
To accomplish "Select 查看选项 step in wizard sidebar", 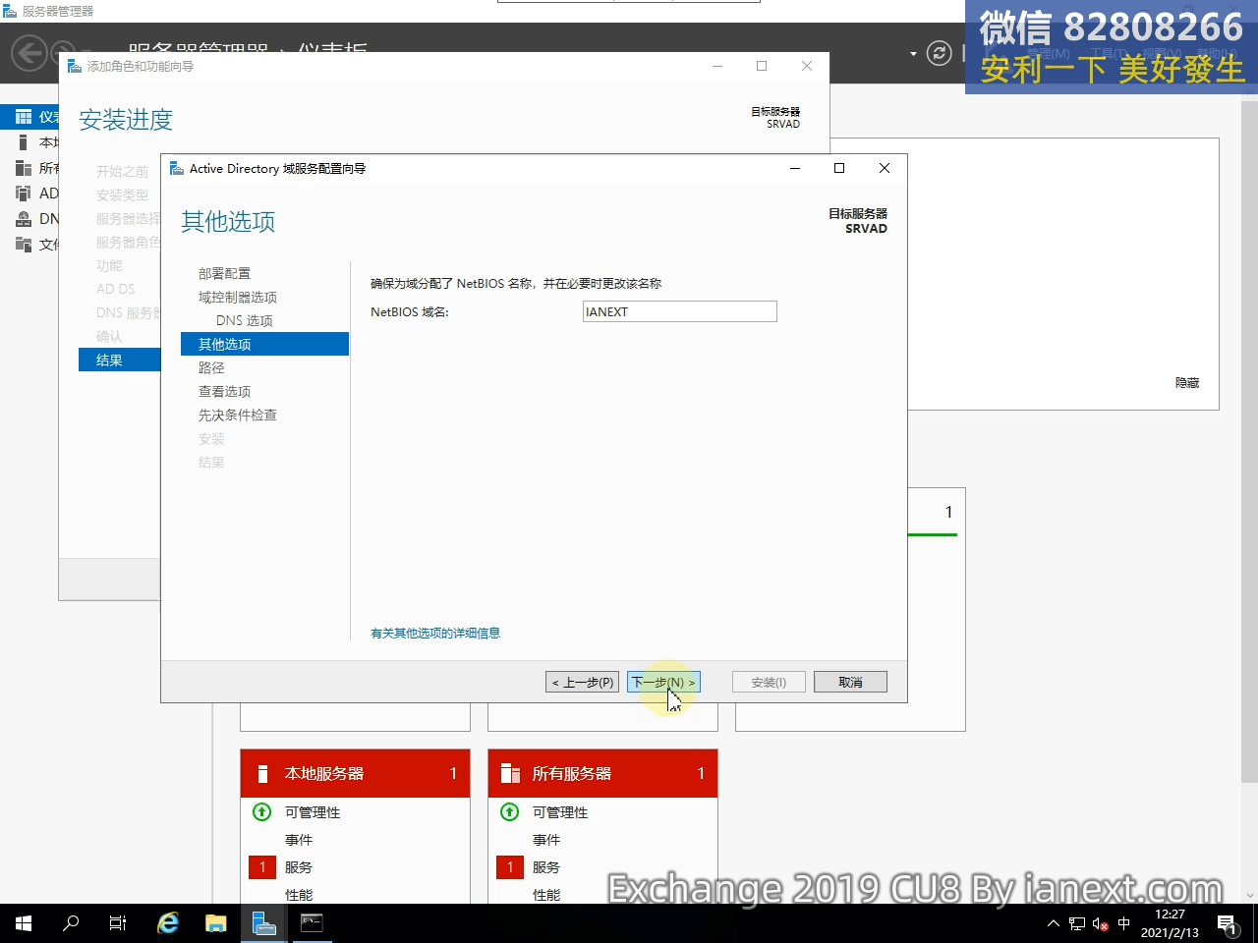I will coord(224,391).
